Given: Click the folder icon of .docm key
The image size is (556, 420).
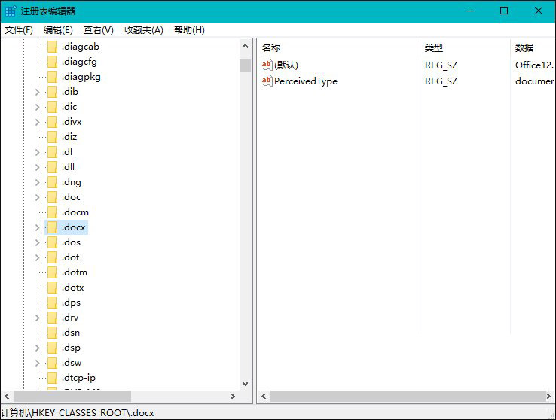Looking at the screenshot, I should coord(52,212).
